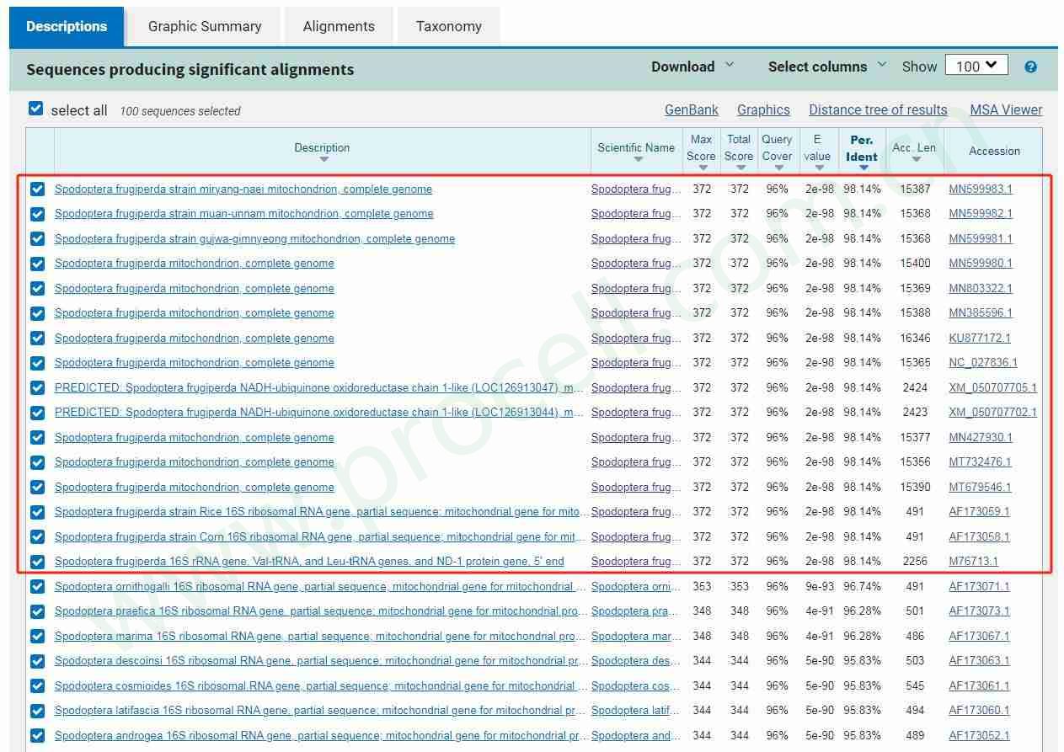This screenshot has height=752, width=1064.
Task: Open the Show 100 results dropdown
Action: (x=976, y=66)
